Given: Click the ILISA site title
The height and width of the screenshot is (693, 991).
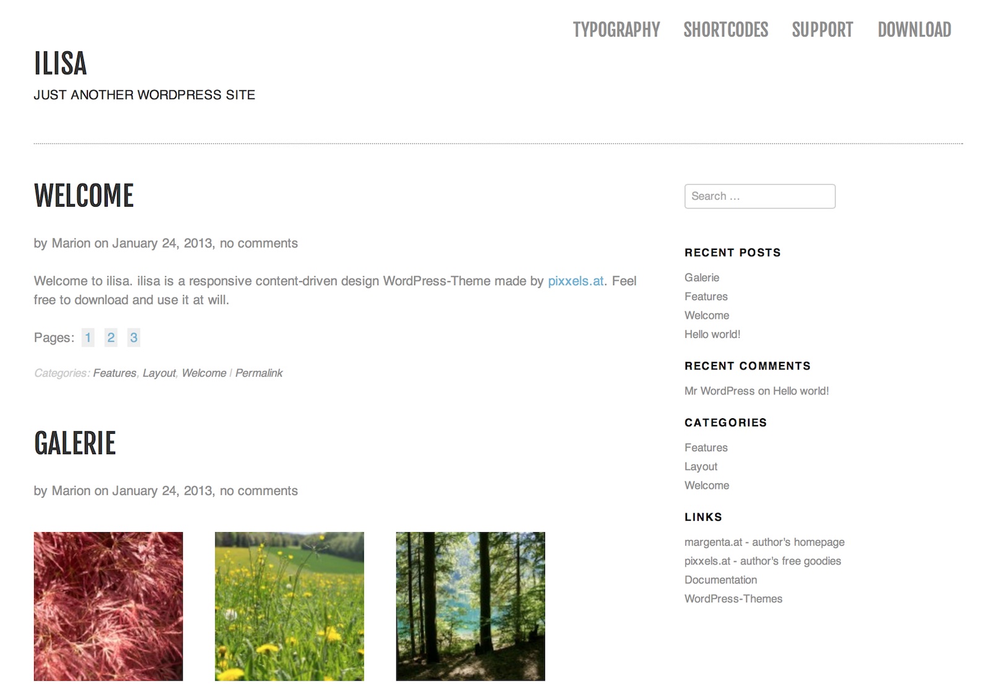Looking at the screenshot, I should coord(60,63).
